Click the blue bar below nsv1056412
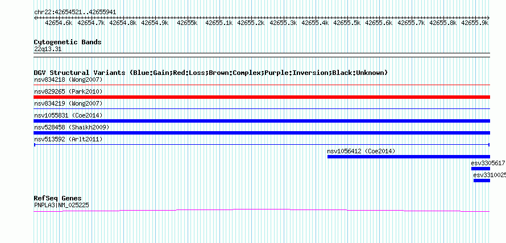Viewport: 506px width, 243px height. point(409,157)
